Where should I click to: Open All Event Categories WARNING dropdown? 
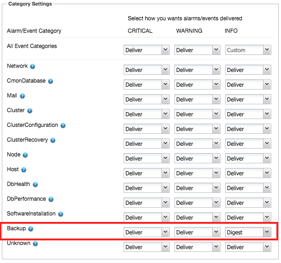pyautogui.click(x=197, y=50)
